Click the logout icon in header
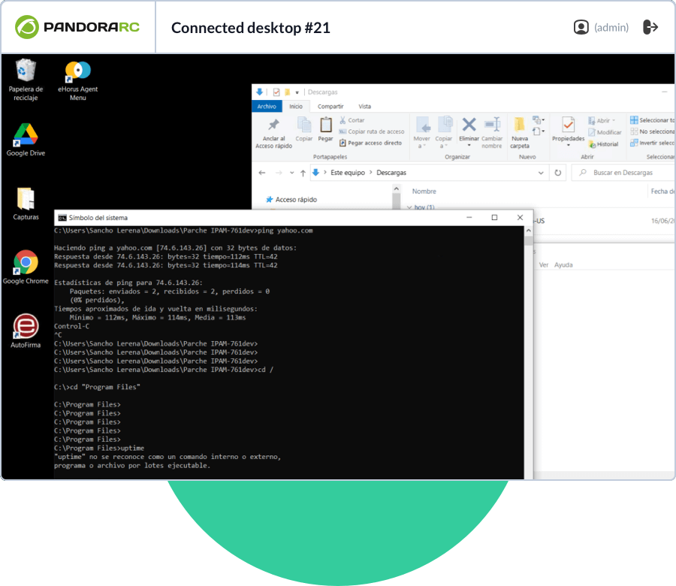Image resolution: width=676 pixels, height=586 pixels. click(x=650, y=27)
